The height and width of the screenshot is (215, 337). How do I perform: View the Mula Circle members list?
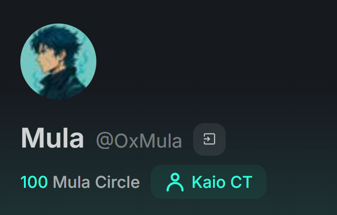point(80,182)
